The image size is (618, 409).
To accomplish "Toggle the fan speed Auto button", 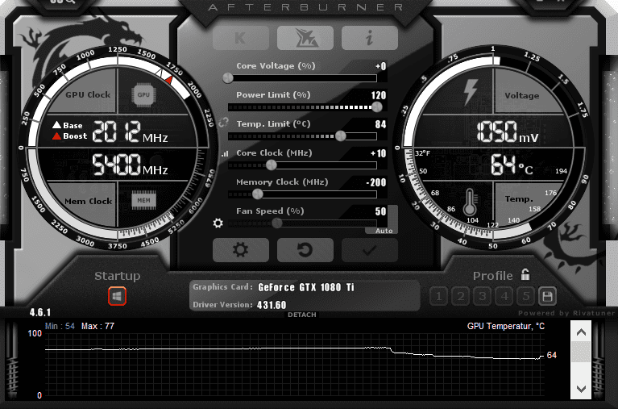I will (x=384, y=231).
